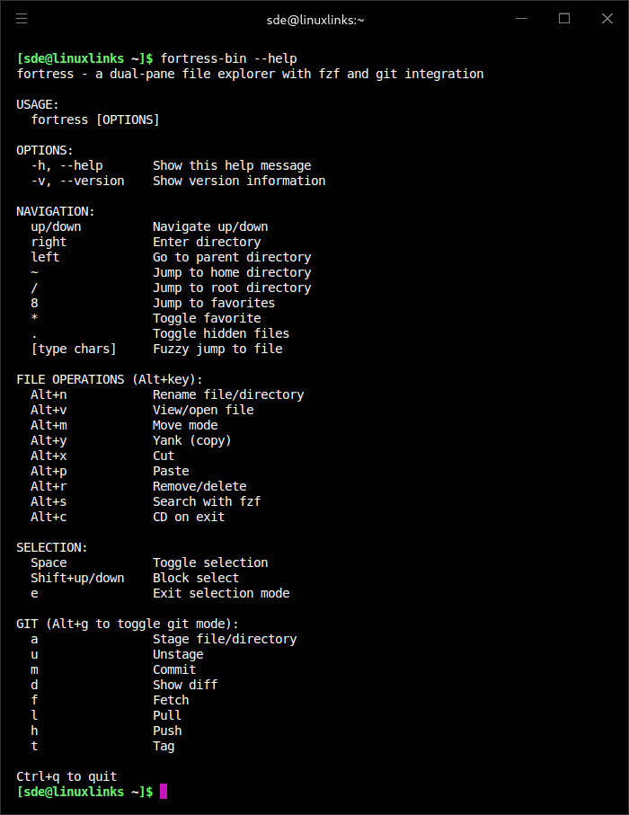Click the "Stage file/directory" line
The height and width of the screenshot is (815, 629).
[x=225, y=639]
